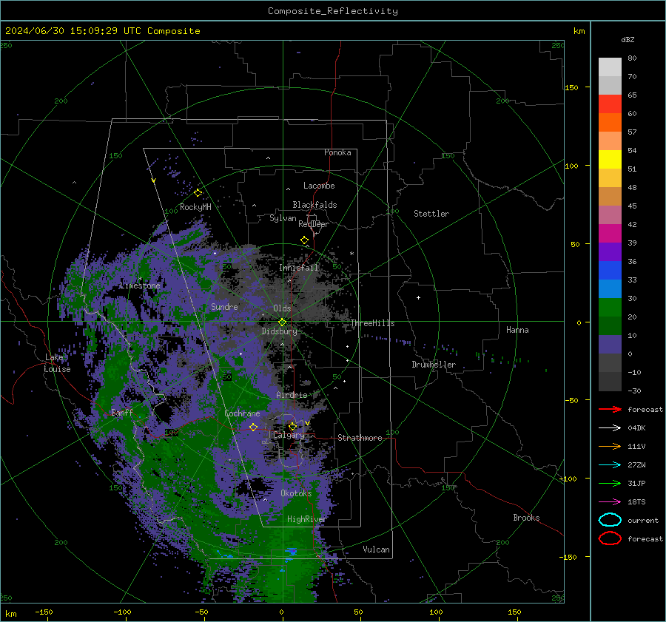The width and height of the screenshot is (666, 622).
Task: Click the yellow diamond marker below Cochrane
Action: pos(253,427)
